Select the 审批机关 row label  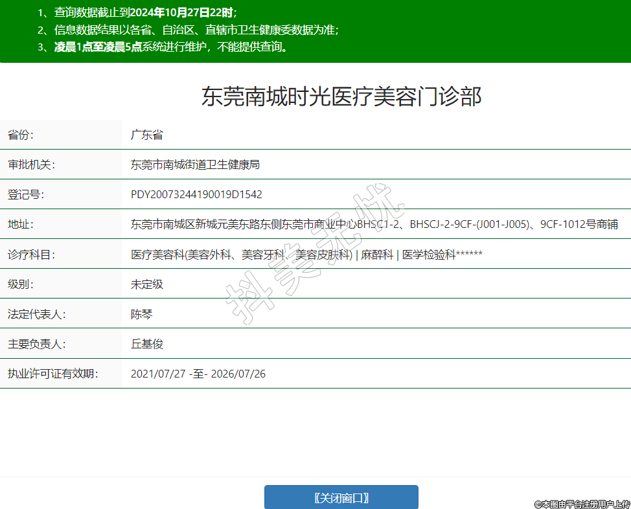[x=31, y=164]
